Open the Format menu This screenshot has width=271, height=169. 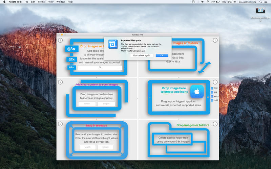pyautogui.click(x=42, y=2)
